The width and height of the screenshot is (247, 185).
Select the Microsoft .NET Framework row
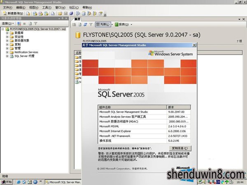[144, 136]
